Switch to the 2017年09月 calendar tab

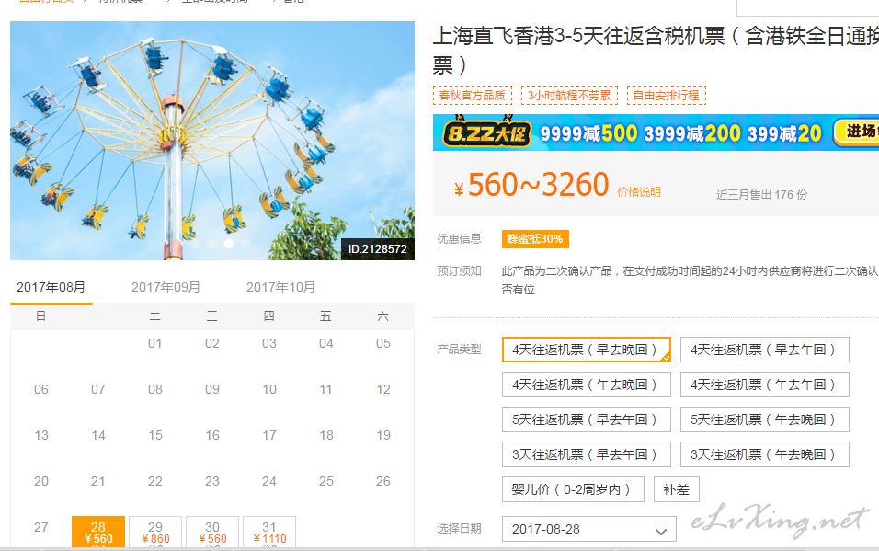(166, 287)
